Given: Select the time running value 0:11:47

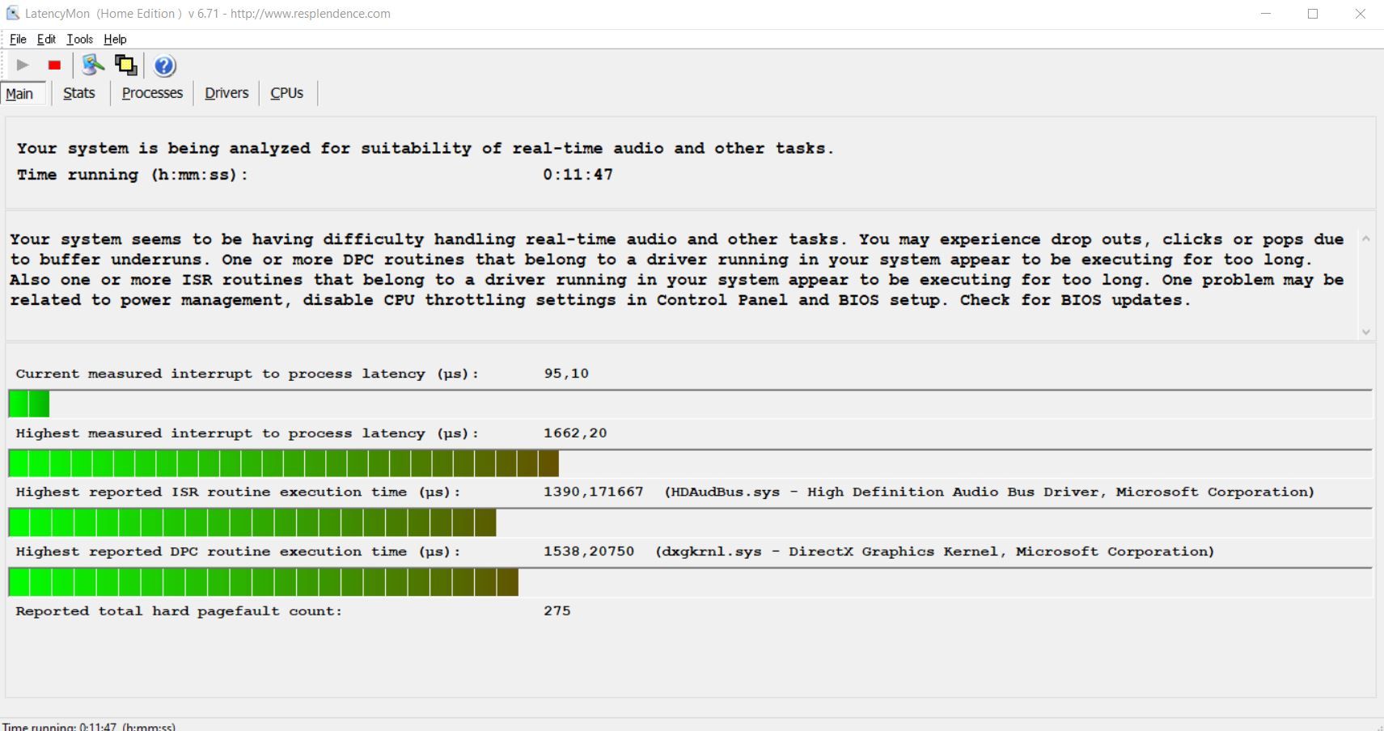Looking at the screenshot, I should coord(578,175).
